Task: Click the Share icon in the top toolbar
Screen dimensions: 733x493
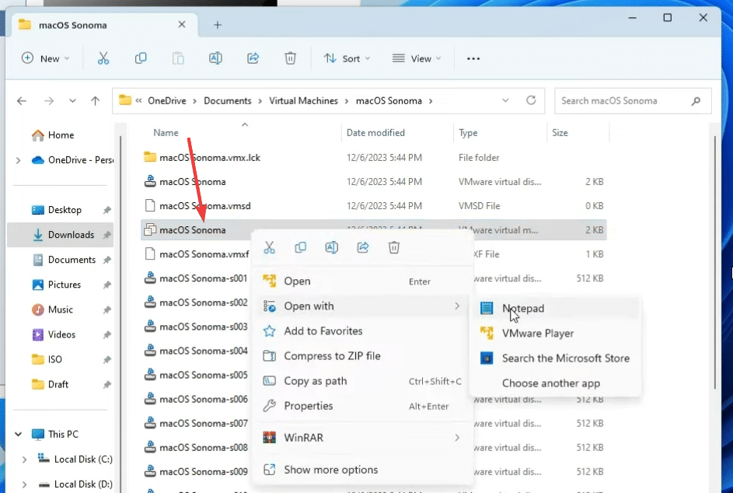Action: click(253, 58)
